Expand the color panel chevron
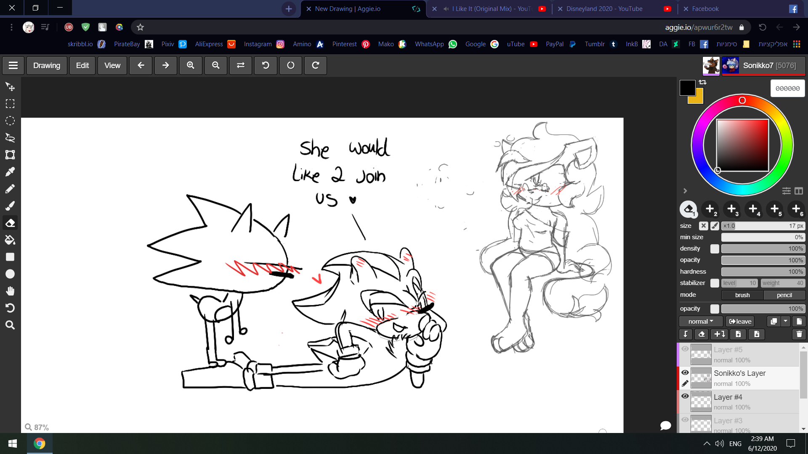Viewport: 808px width, 454px height. pos(685,191)
